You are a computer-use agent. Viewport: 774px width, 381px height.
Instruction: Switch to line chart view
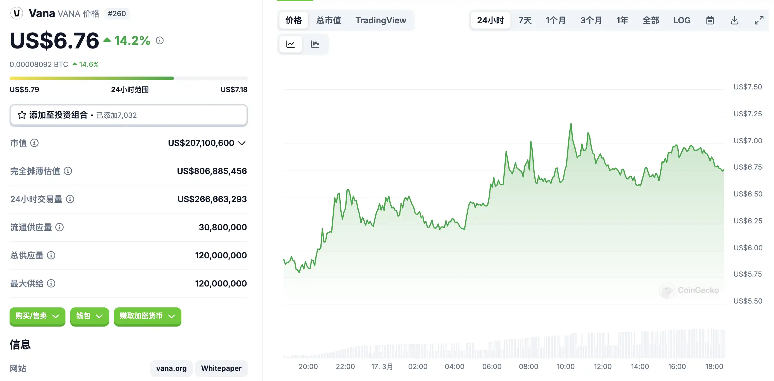tap(290, 44)
